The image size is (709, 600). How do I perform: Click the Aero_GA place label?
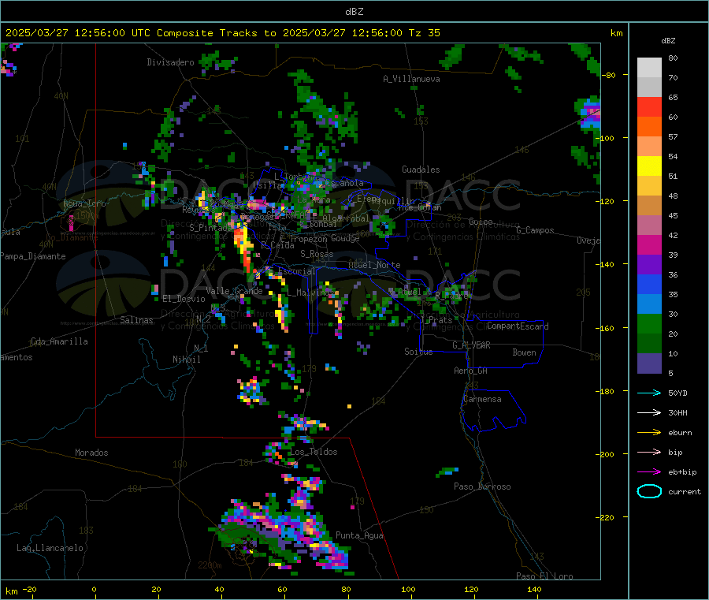(471, 371)
